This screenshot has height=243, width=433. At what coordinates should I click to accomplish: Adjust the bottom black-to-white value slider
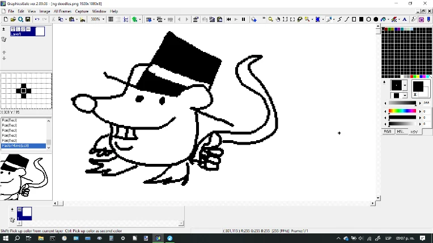pos(402,124)
